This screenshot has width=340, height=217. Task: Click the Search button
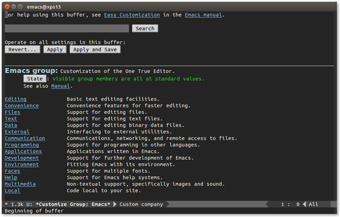tap(145, 28)
